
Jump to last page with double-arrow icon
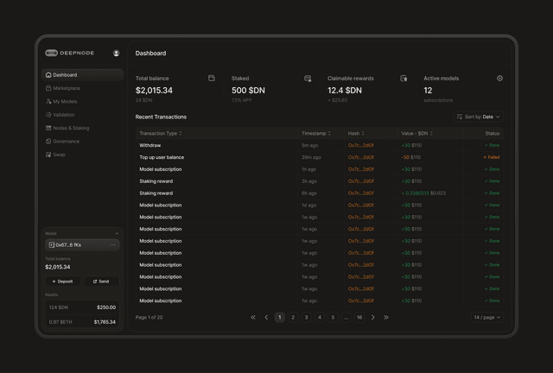point(386,317)
